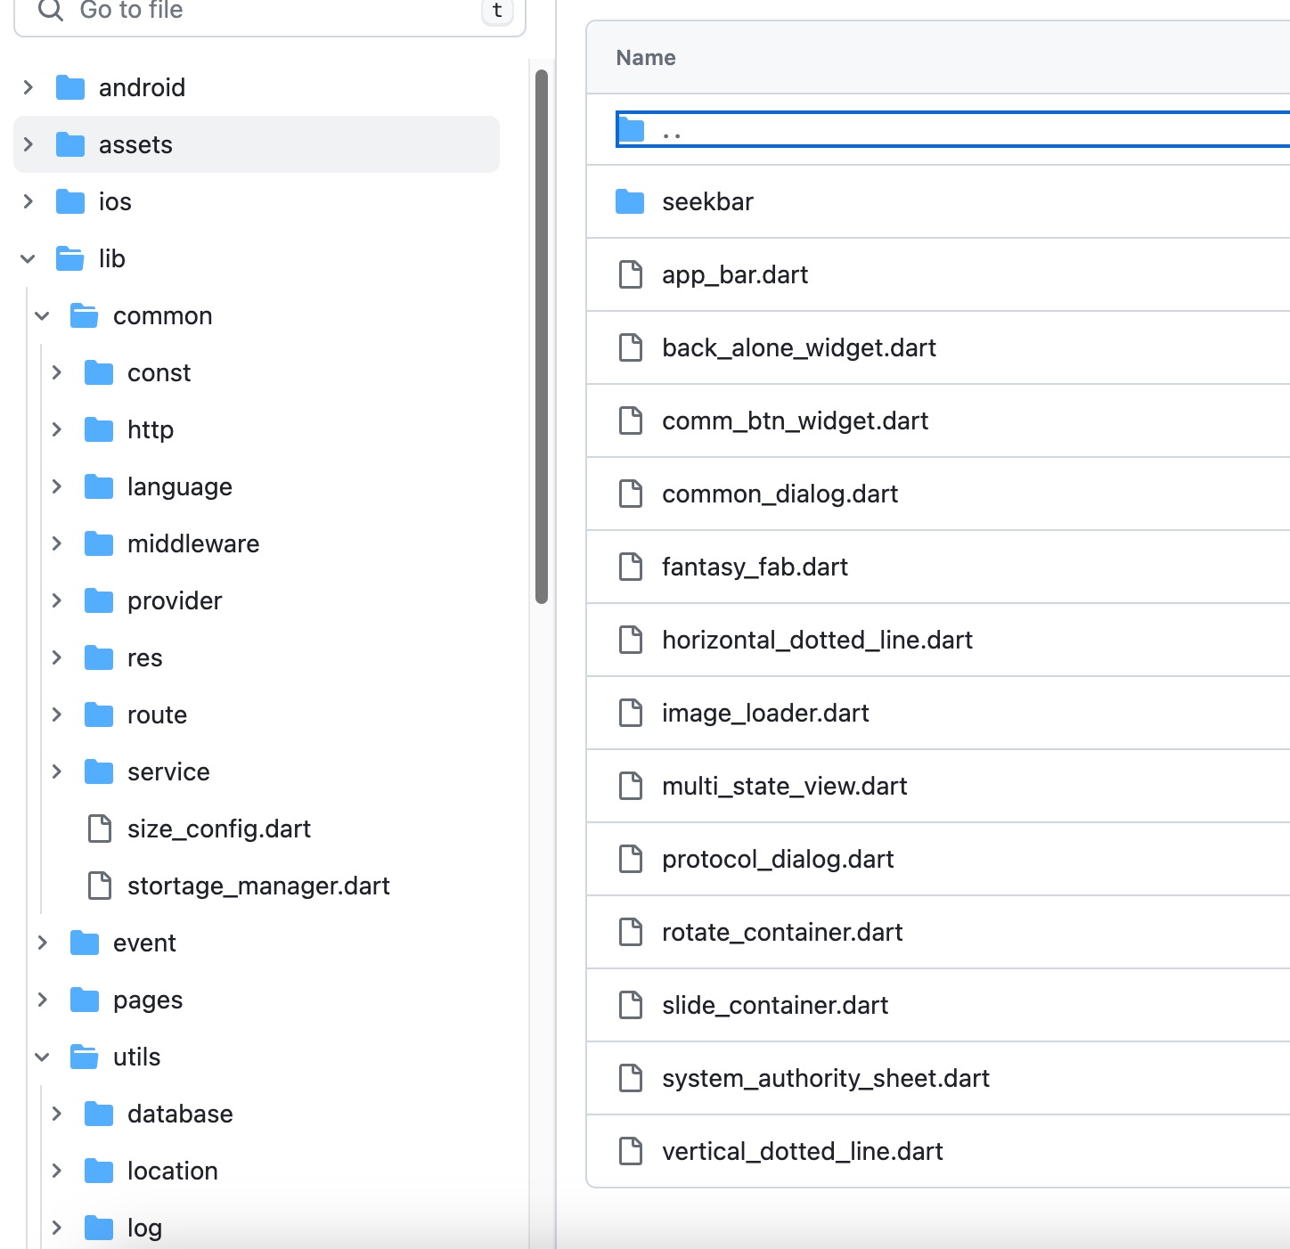Click the middleware folder icon
The width and height of the screenshot is (1290, 1249).
point(99,543)
